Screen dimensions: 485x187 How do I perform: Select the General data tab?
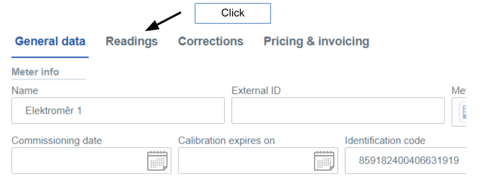(x=50, y=41)
